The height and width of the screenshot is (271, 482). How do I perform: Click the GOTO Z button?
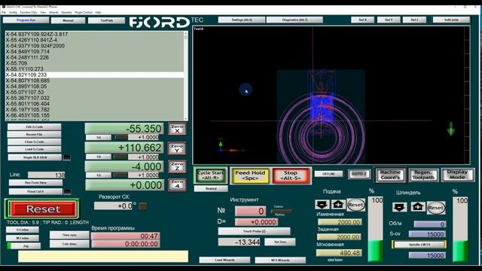click(359, 174)
